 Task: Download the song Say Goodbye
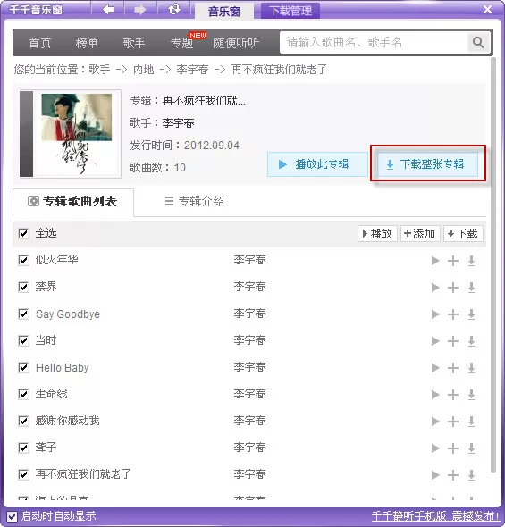click(471, 314)
